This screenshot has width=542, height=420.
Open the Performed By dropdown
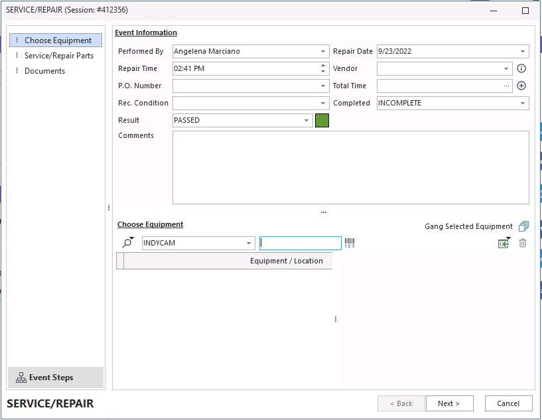(323, 51)
